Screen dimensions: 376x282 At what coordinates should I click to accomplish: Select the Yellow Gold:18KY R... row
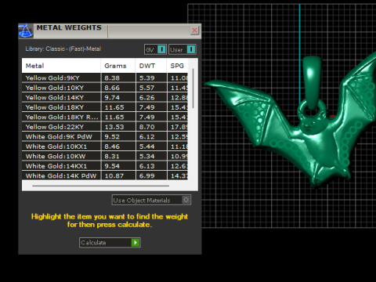pos(105,117)
